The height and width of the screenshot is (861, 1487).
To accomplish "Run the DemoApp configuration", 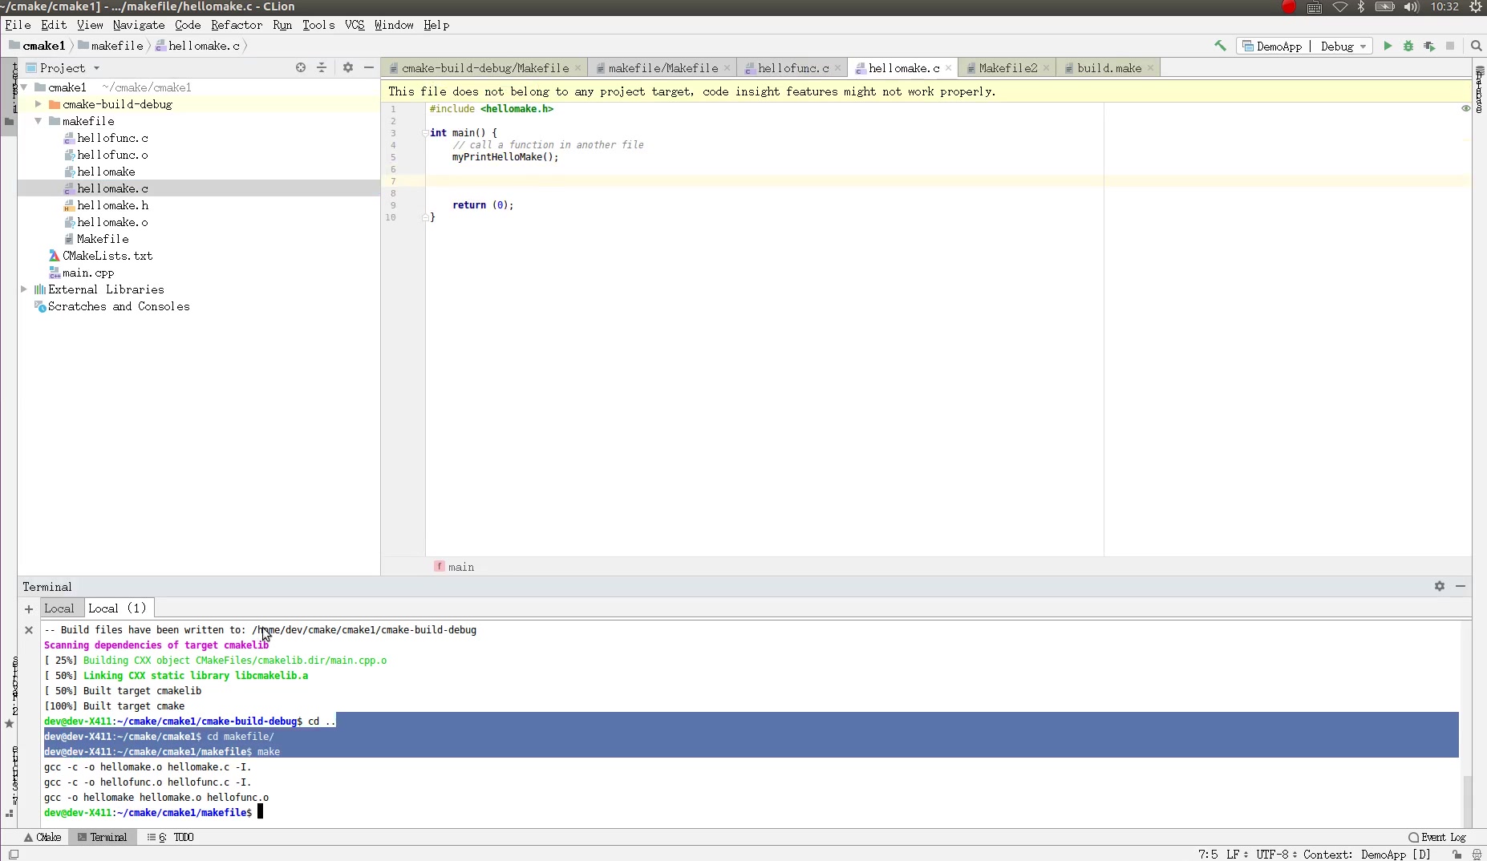I will click(x=1388, y=46).
